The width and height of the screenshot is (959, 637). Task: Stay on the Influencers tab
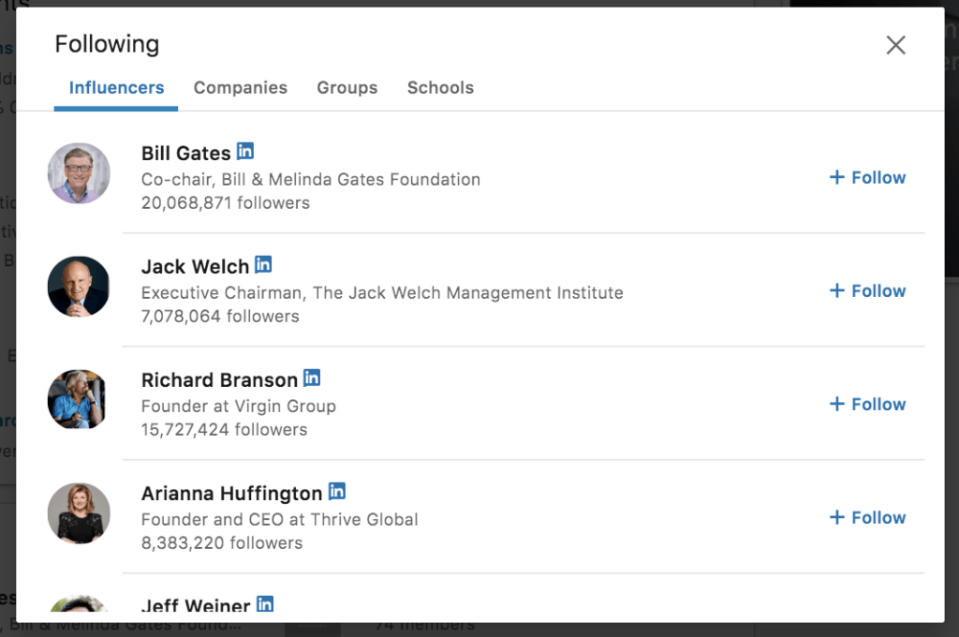tap(115, 87)
